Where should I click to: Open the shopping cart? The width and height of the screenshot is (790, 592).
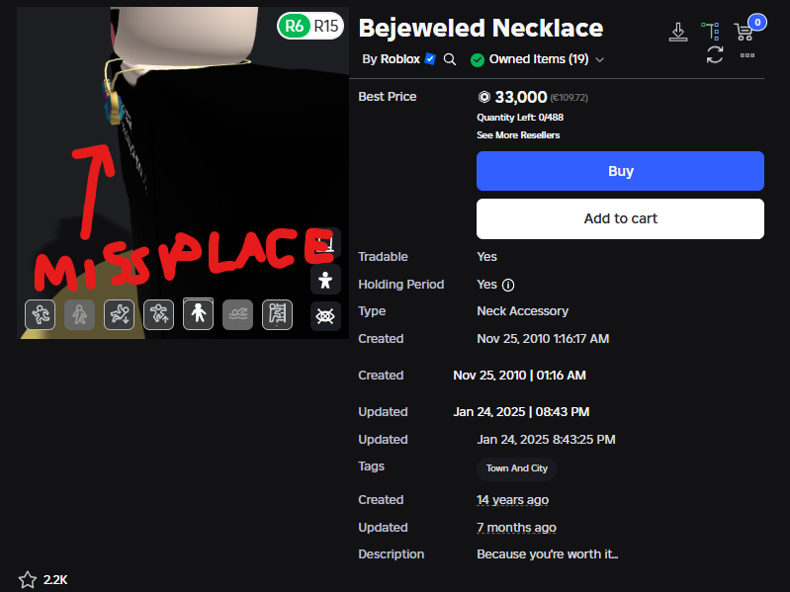coord(744,33)
